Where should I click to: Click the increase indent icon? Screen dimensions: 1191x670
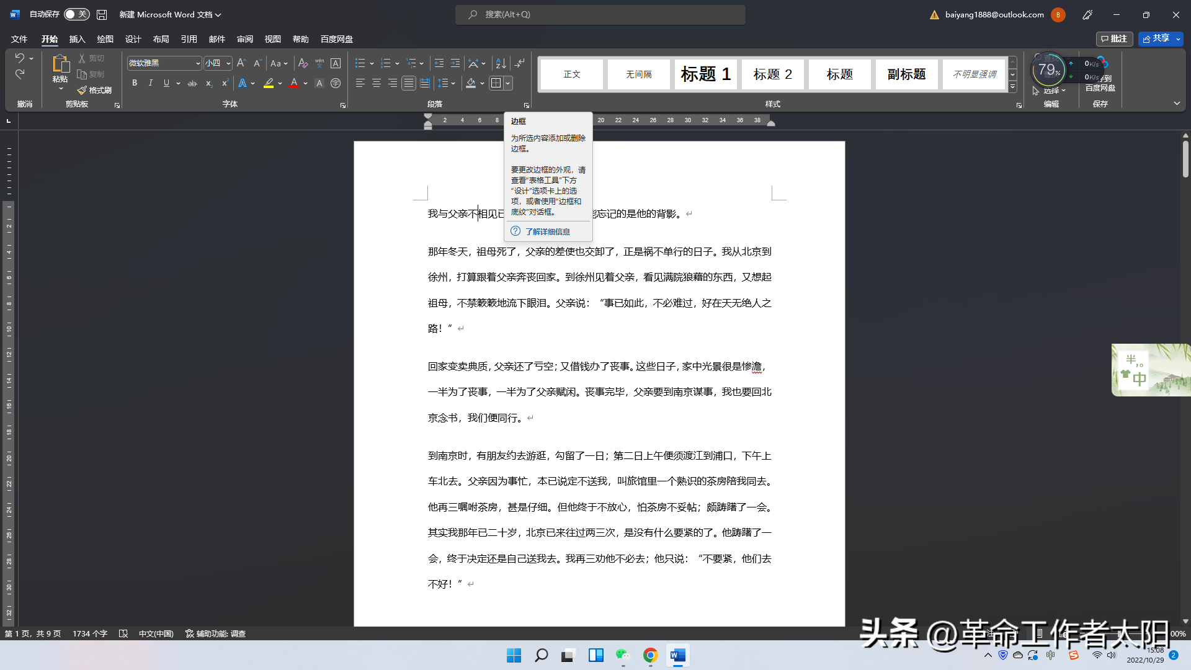coord(455,63)
